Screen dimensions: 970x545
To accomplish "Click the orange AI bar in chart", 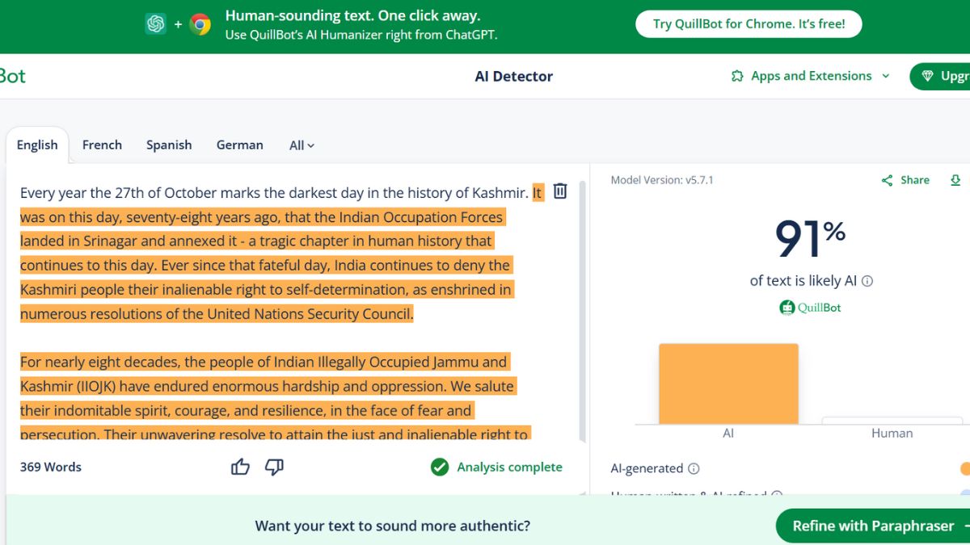I will [x=728, y=384].
